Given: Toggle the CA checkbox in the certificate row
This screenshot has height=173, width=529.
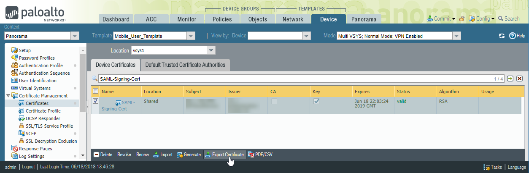Looking at the screenshot, I should click(274, 101).
